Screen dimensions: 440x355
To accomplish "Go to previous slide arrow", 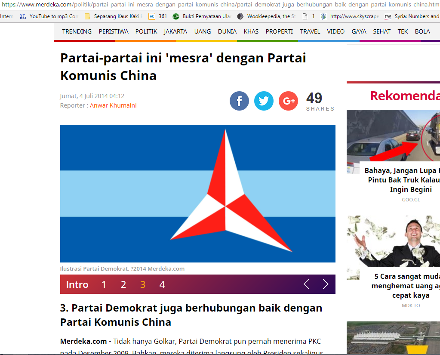I will [x=306, y=284].
